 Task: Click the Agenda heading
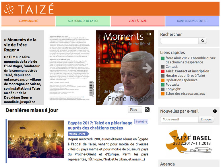click(167, 164)
